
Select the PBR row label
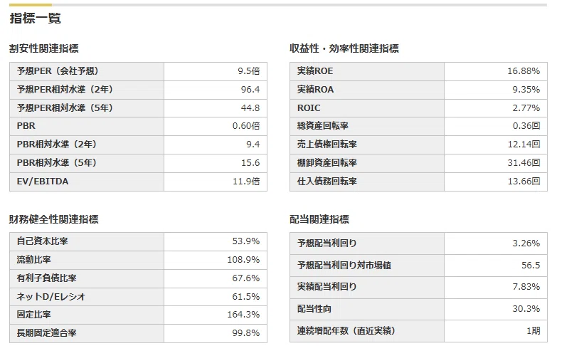[26, 126]
